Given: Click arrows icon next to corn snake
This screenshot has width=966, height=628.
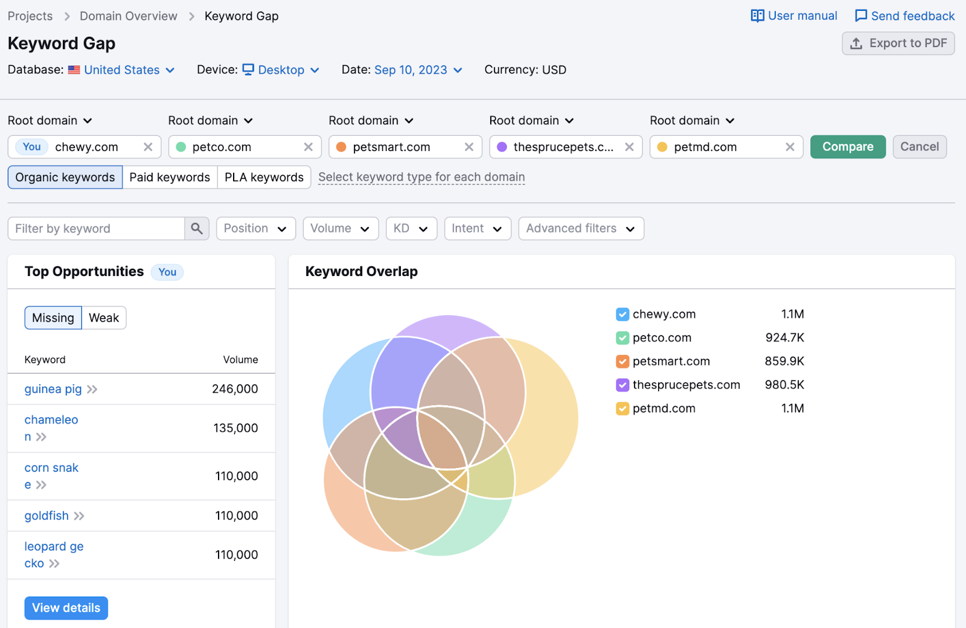Looking at the screenshot, I should [x=41, y=485].
